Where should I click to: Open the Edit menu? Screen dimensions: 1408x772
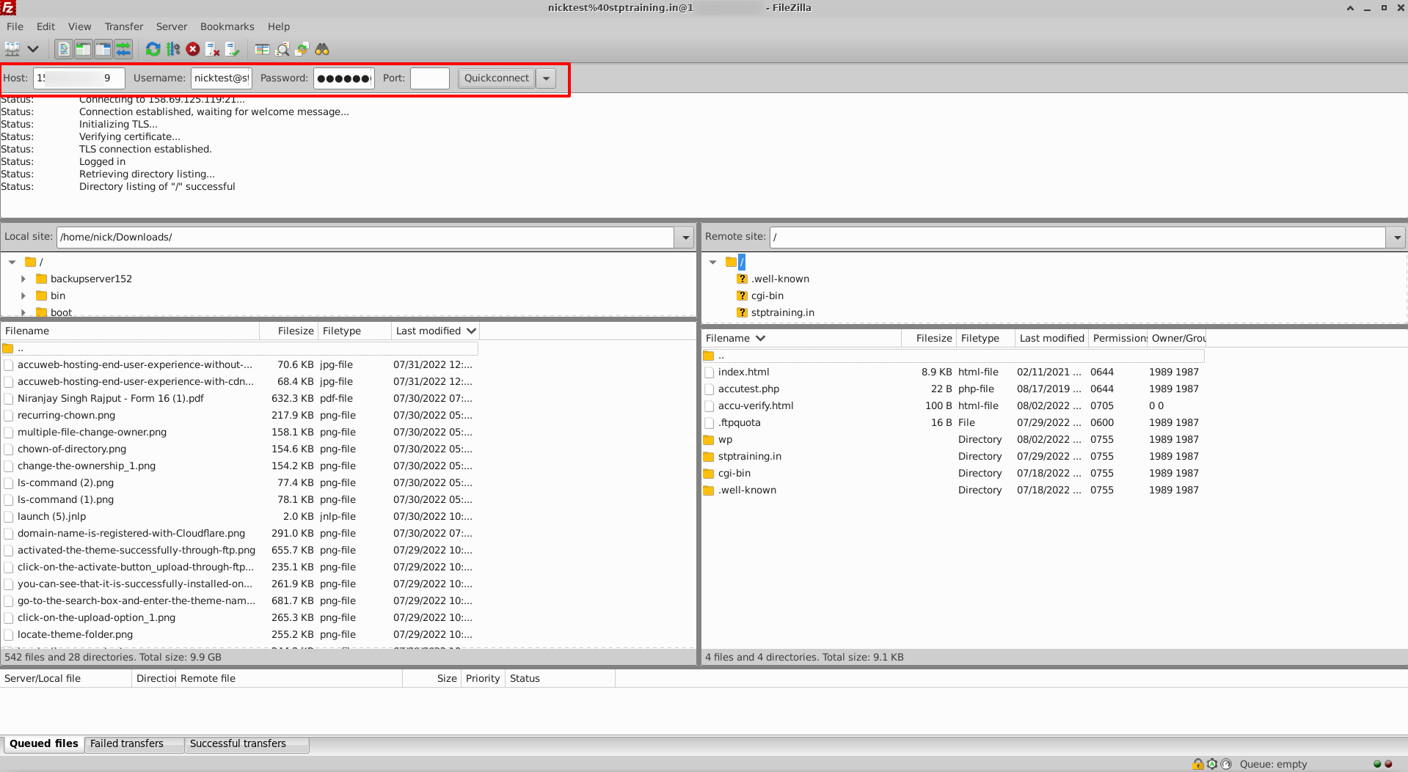(45, 26)
